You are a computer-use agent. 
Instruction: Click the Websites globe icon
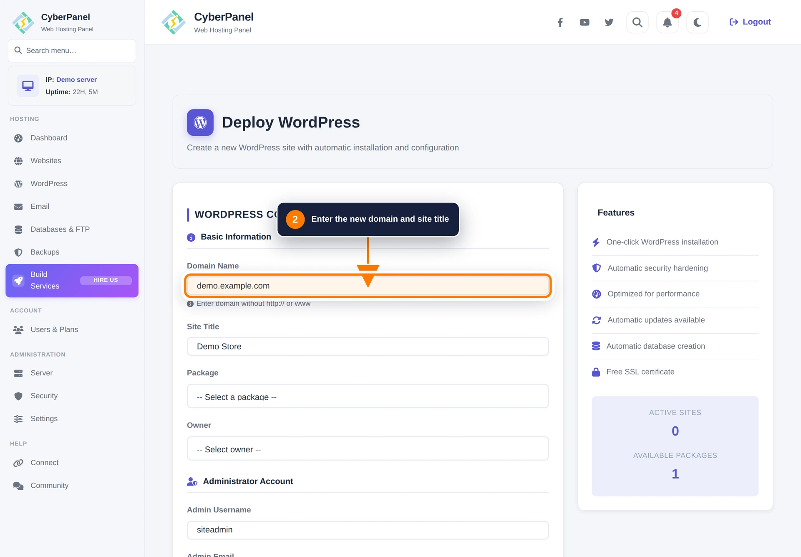(x=18, y=161)
